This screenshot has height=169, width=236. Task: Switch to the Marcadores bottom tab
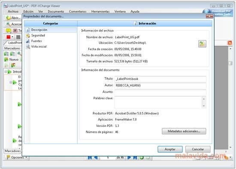coord(12,151)
